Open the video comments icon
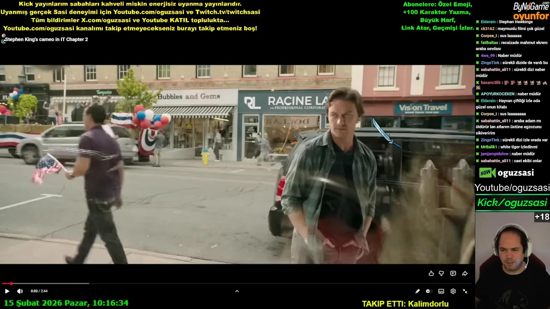This screenshot has width=550, height=309. coord(453,273)
